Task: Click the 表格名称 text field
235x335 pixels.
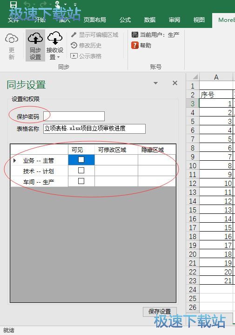Action: [94, 129]
